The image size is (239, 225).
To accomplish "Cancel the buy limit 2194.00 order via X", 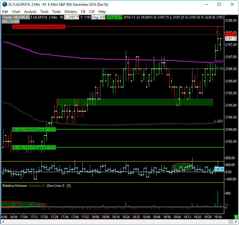I will tap(53, 130).
